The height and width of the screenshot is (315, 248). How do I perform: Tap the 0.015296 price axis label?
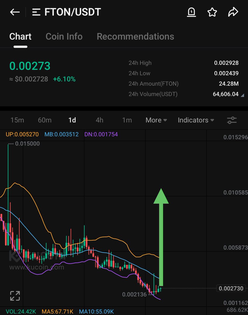pyautogui.click(x=235, y=137)
